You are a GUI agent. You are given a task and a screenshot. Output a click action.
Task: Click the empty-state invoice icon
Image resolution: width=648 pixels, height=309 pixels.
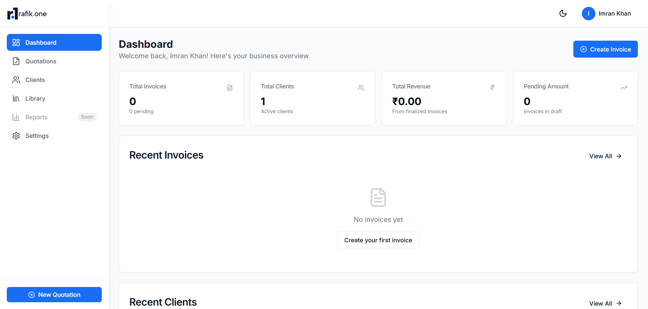pyautogui.click(x=378, y=198)
